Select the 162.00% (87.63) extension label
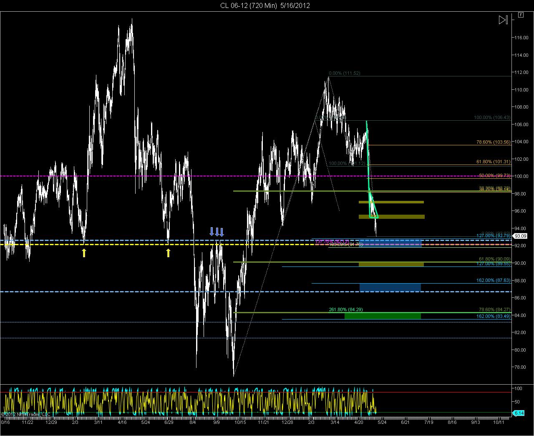The width and height of the screenshot is (534, 436). (494, 281)
